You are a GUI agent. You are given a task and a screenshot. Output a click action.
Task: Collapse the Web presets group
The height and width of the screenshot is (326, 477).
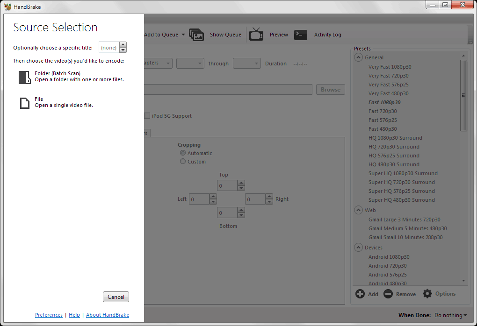tap(359, 210)
